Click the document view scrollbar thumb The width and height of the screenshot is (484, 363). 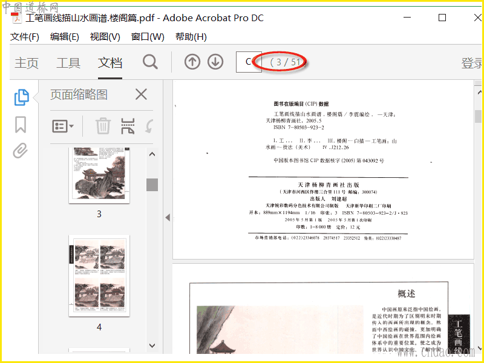(478, 116)
